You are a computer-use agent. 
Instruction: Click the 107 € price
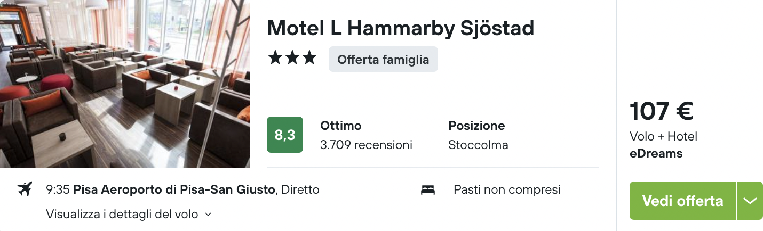pos(662,111)
